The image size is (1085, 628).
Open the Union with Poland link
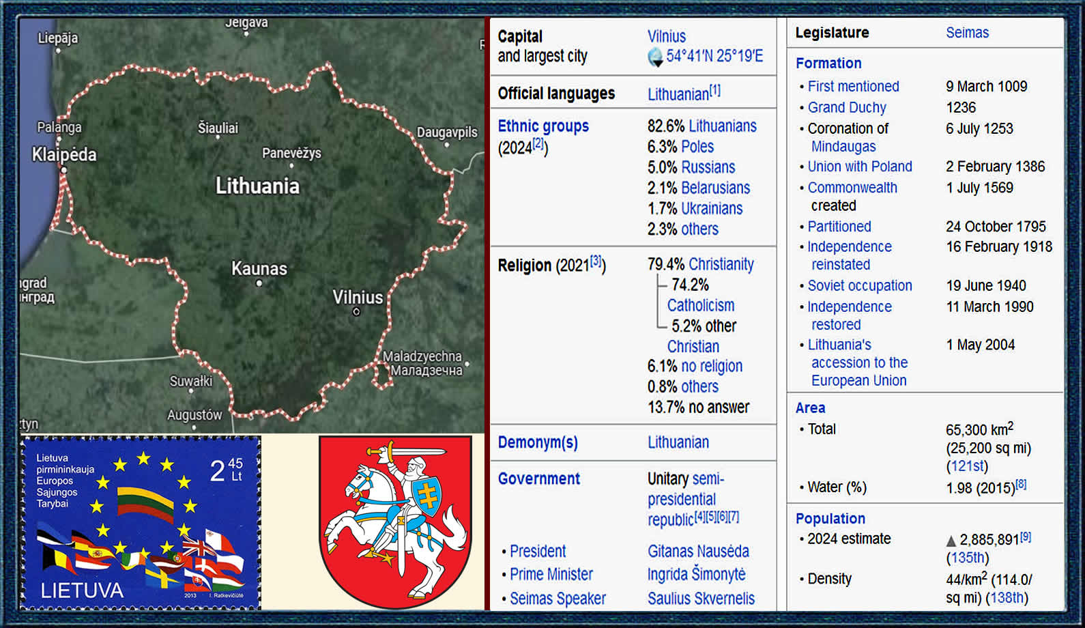point(860,167)
